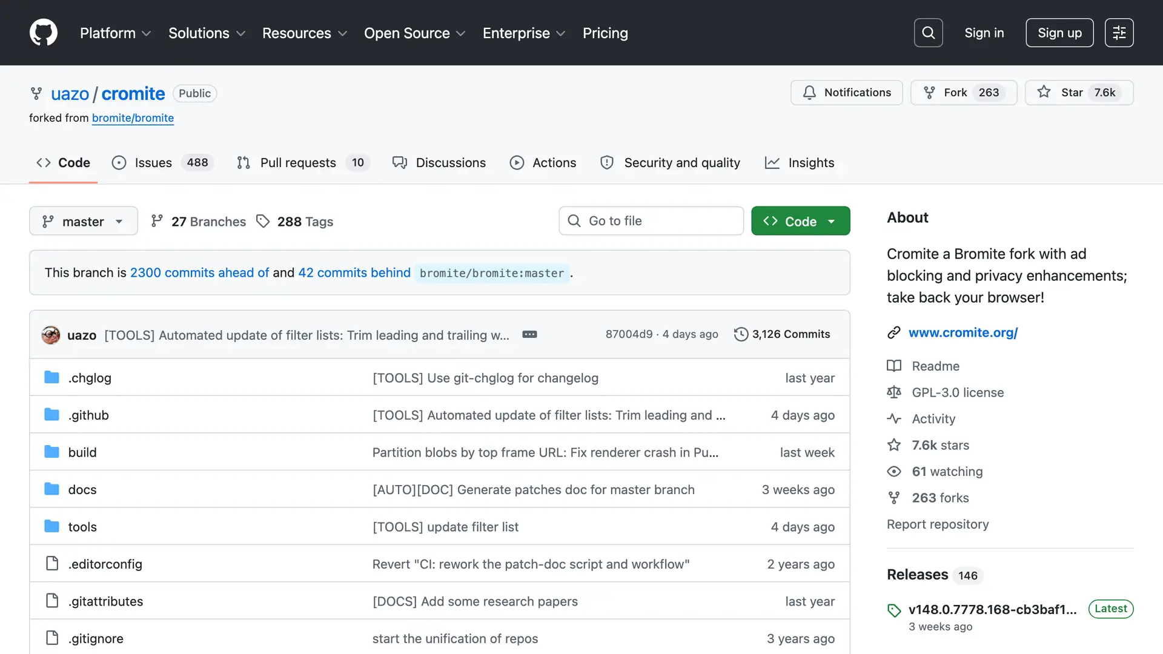Viewport: 1163px width, 654px height.
Task: Open the search magnifier button
Action: [x=928, y=33]
